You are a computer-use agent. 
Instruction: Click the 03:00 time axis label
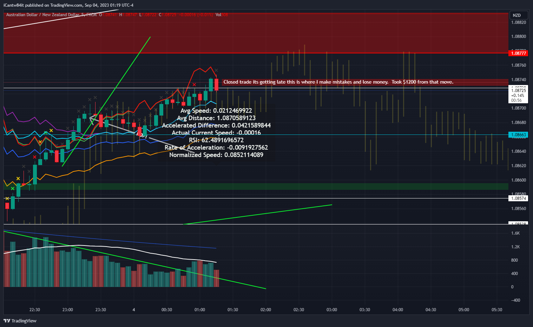[332, 310]
